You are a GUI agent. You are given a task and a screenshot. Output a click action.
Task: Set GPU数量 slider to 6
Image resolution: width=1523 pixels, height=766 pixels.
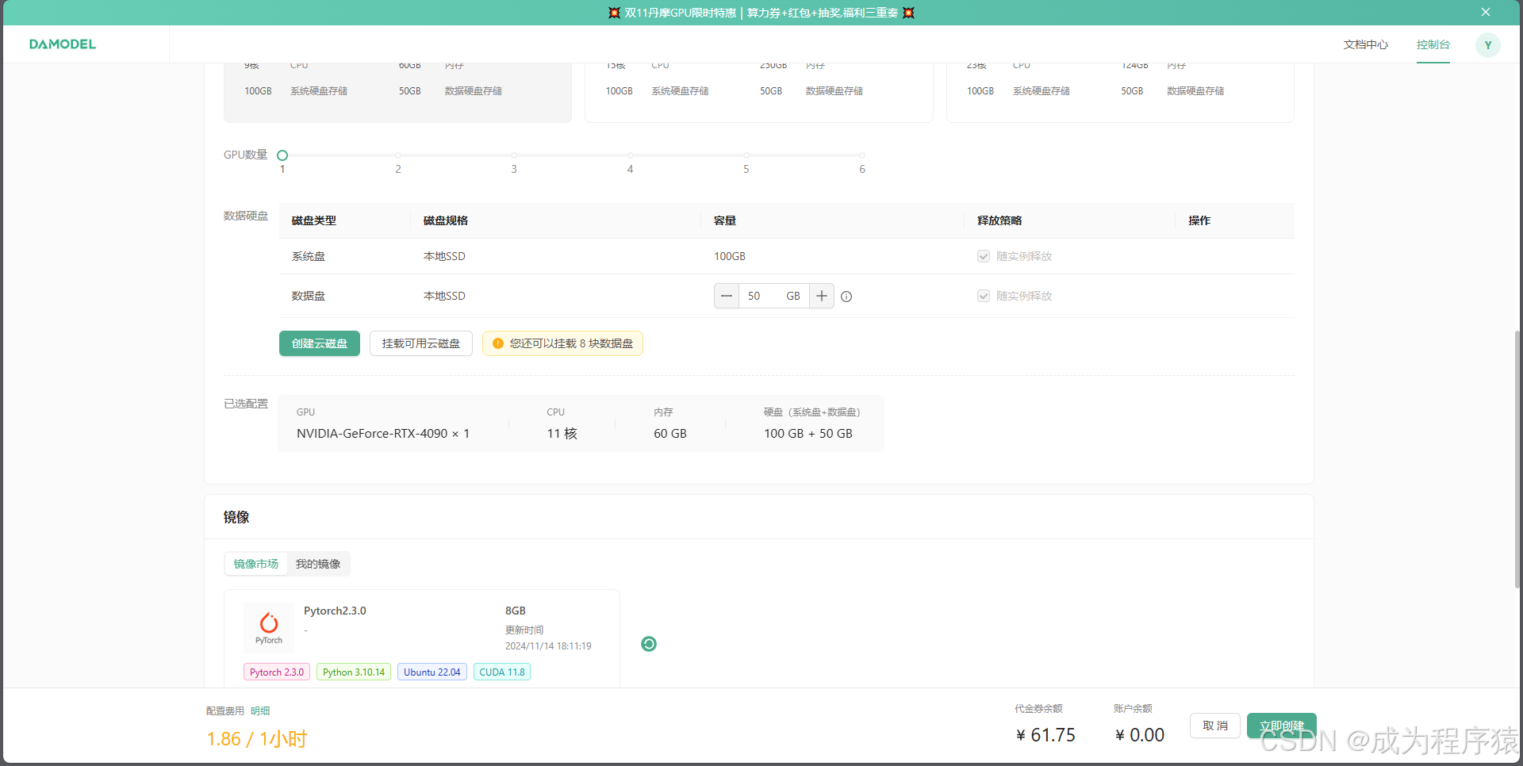[862, 155]
